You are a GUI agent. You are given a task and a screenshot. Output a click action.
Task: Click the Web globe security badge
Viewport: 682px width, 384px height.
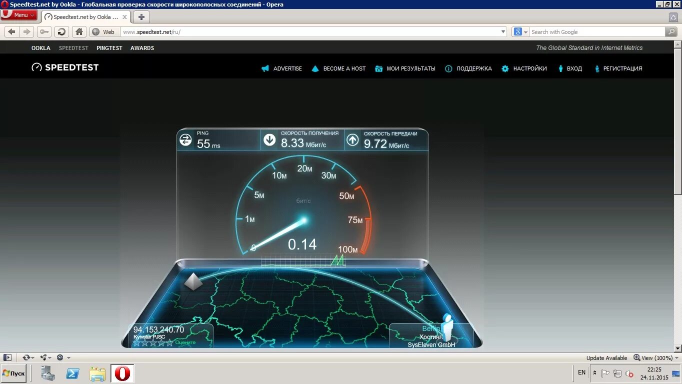pos(104,31)
